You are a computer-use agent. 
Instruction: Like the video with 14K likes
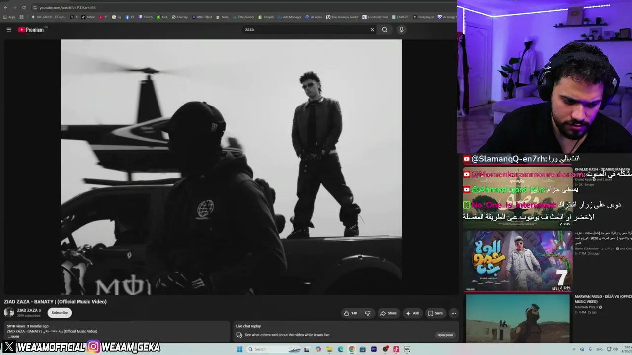(351, 313)
